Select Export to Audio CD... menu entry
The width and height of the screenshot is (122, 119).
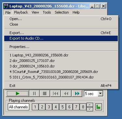pos(61,38)
